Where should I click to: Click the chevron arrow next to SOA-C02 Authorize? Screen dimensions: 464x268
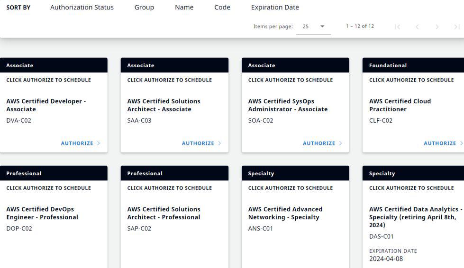click(341, 143)
